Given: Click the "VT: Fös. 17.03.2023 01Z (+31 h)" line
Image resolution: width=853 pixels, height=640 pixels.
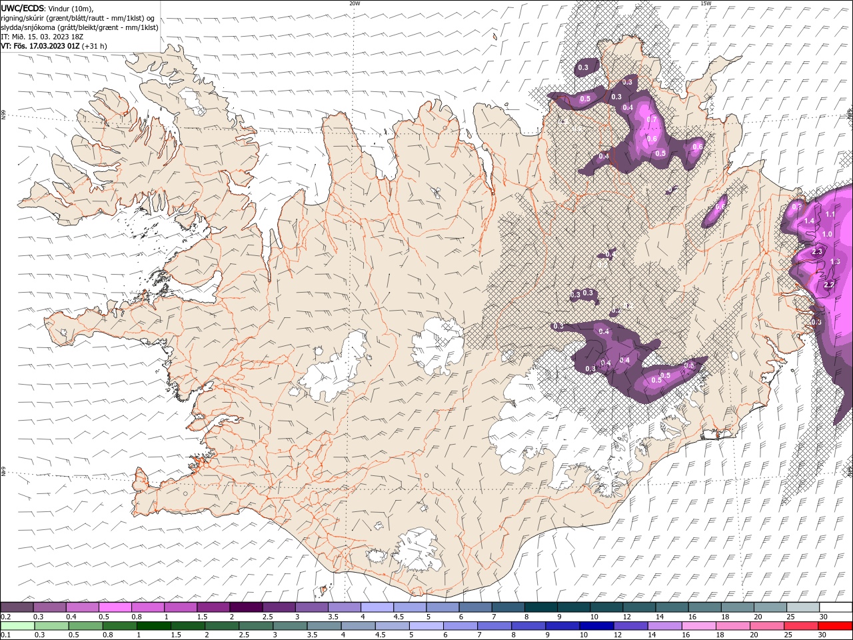Looking at the screenshot, I should pyautogui.click(x=54, y=46).
